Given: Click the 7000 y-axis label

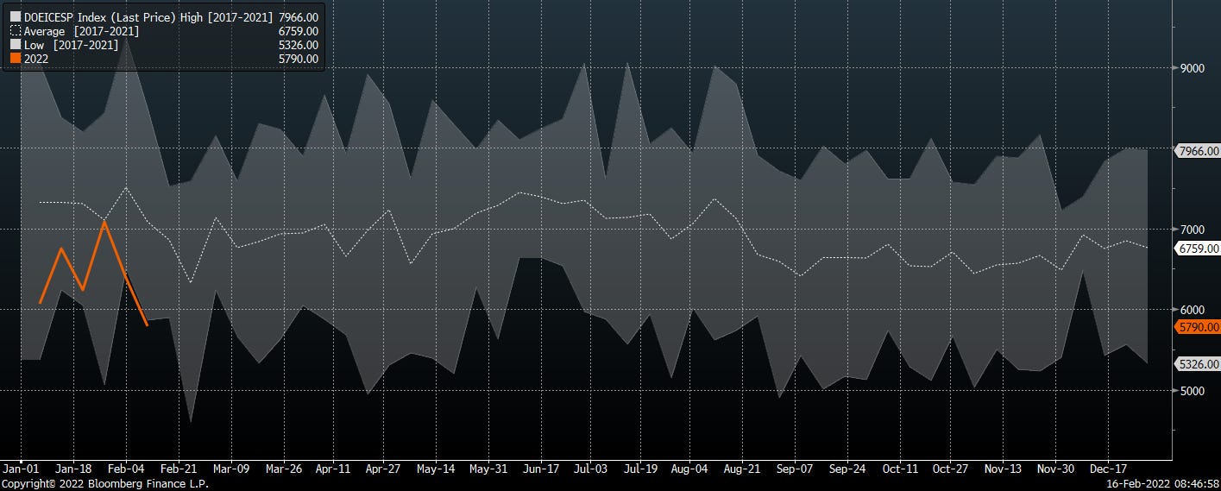Looking at the screenshot, I should coord(1193,230).
